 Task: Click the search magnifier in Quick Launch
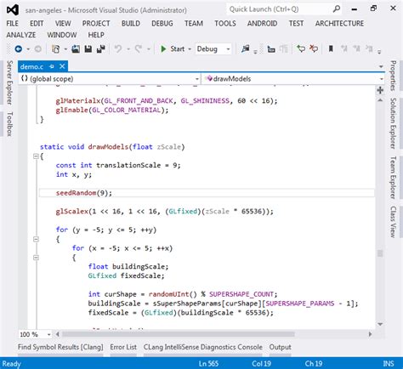(x=337, y=9)
